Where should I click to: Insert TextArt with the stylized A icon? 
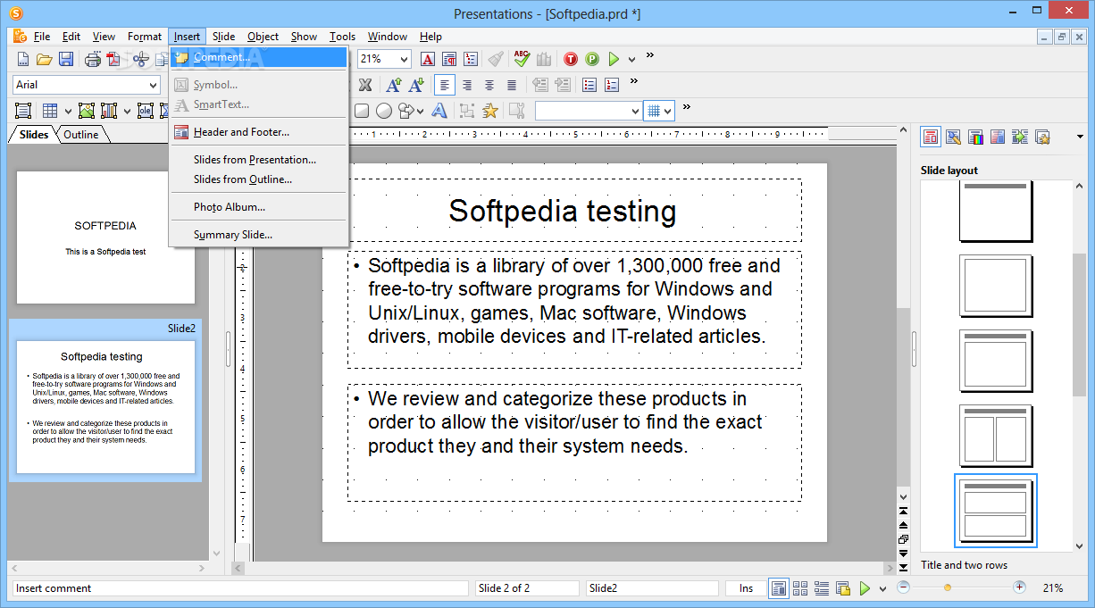439,111
